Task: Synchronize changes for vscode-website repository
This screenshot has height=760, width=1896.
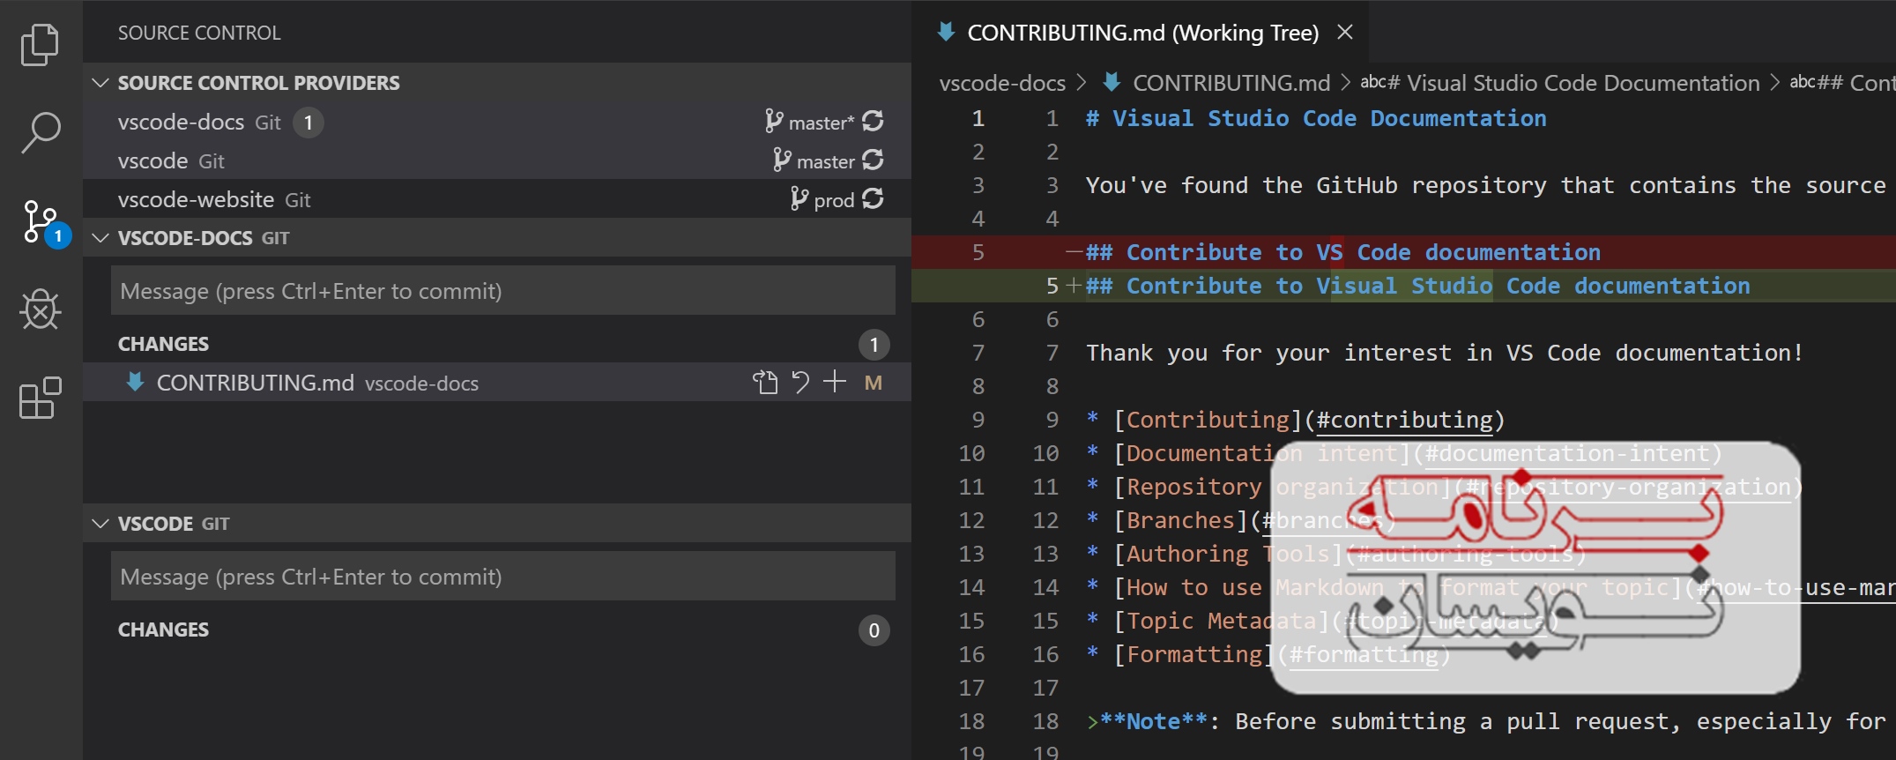Action: click(873, 199)
